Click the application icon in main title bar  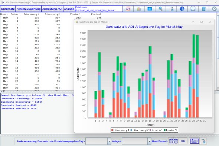pyautogui.click(x=3, y=3)
